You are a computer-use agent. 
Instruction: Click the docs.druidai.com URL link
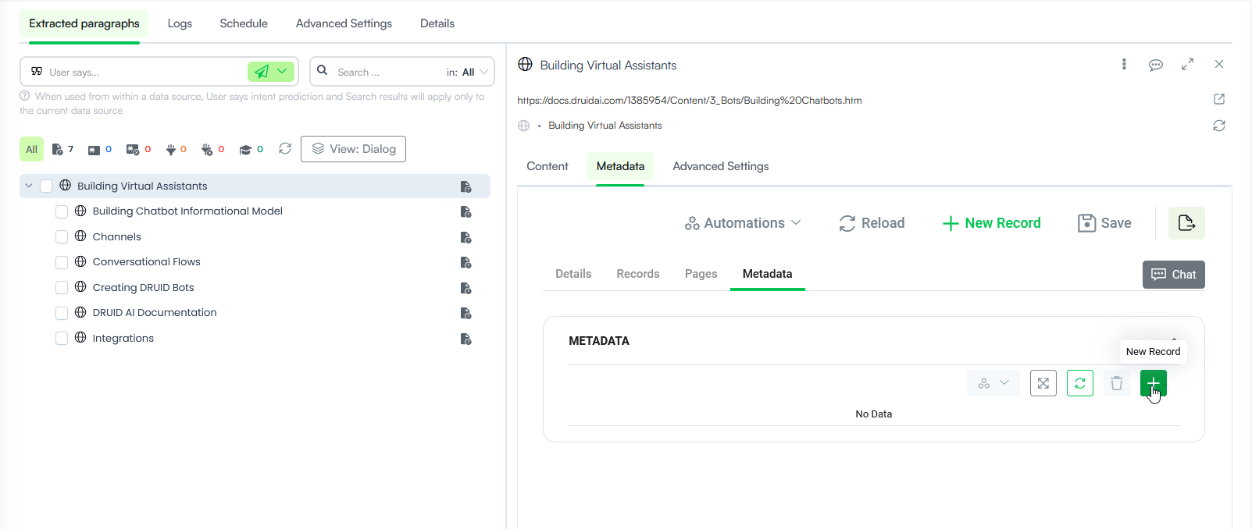pos(689,100)
